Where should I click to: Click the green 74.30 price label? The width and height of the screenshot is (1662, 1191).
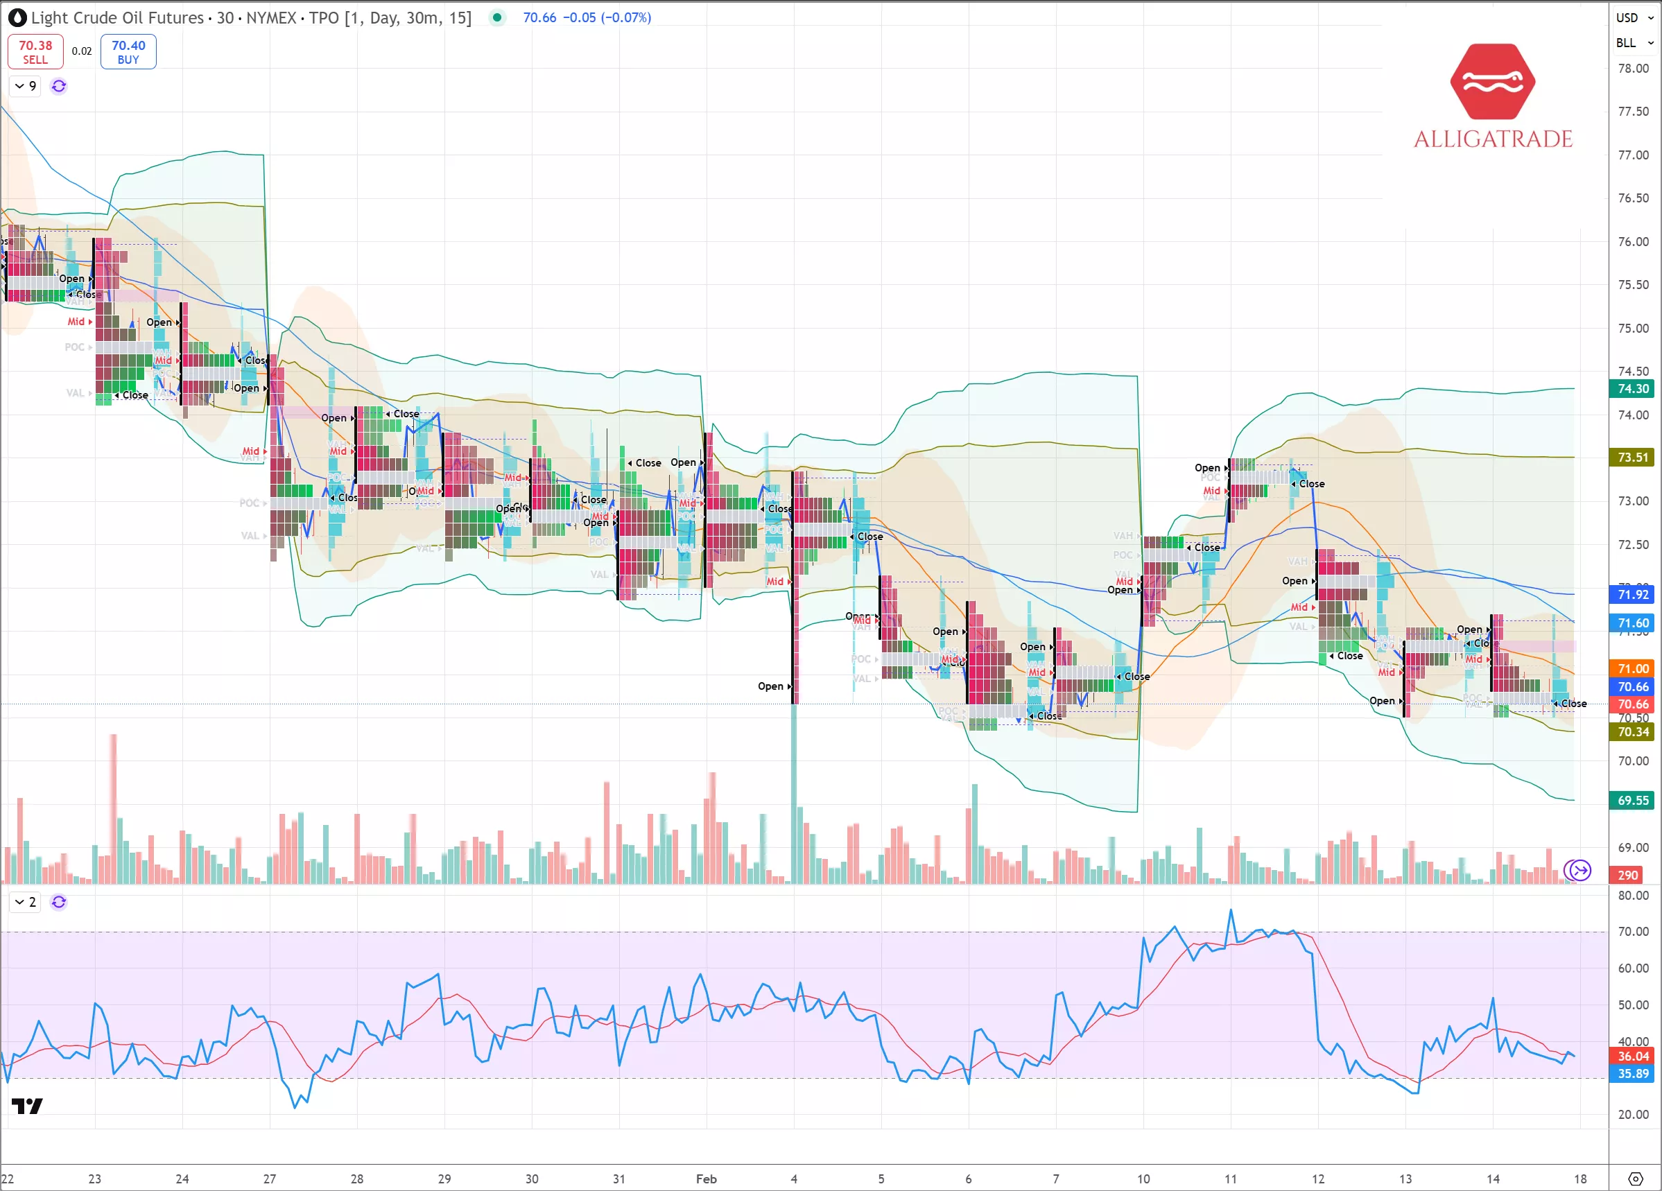(1633, 389)
